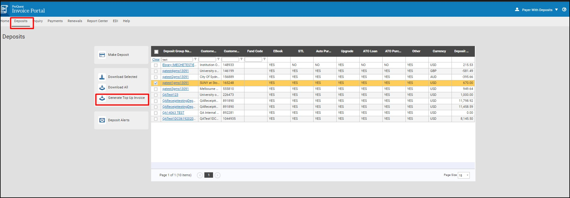Image resolution: width=570 pixels, height=198 pixels.
Task: Click the user profile icon
Action: 517,10
